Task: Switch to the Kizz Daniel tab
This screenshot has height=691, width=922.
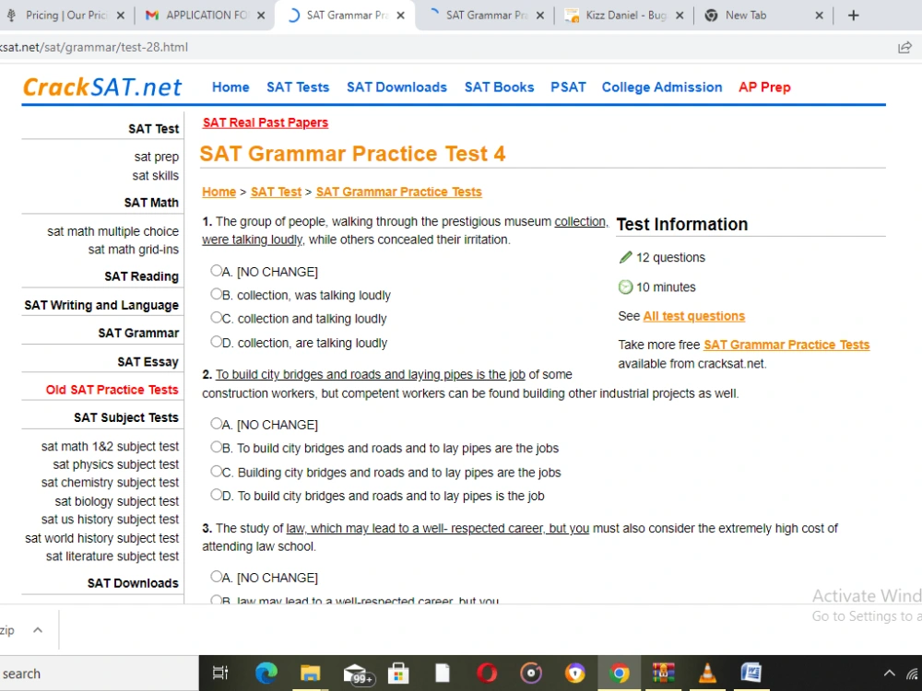Action: pyautogui.click(x=624, y=16)
